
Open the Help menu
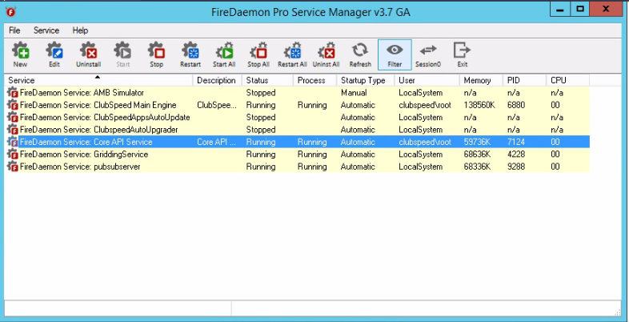[x=80, y=30]
